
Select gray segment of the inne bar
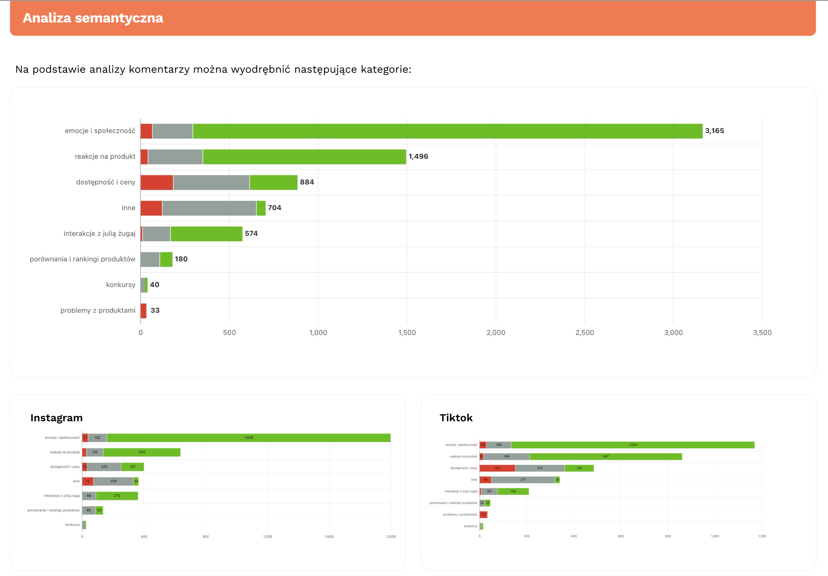coord(209,208)
